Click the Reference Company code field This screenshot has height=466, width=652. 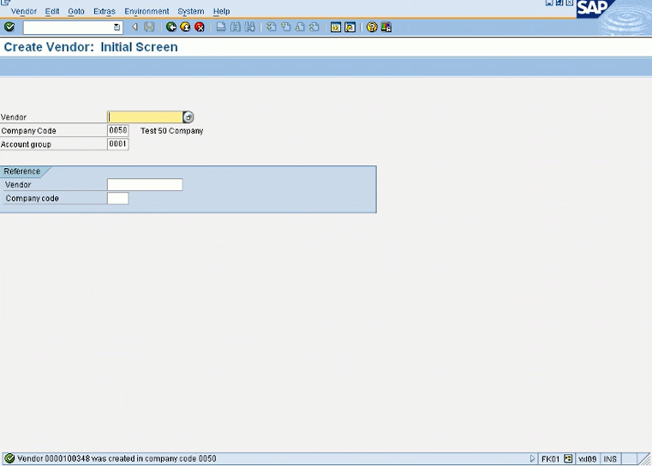[x=117, y=198]
